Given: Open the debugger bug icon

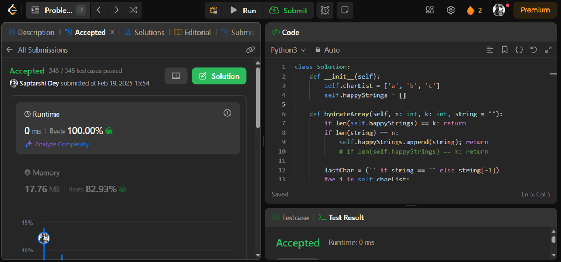Looking at the screenshot, I should coord(214,10).
